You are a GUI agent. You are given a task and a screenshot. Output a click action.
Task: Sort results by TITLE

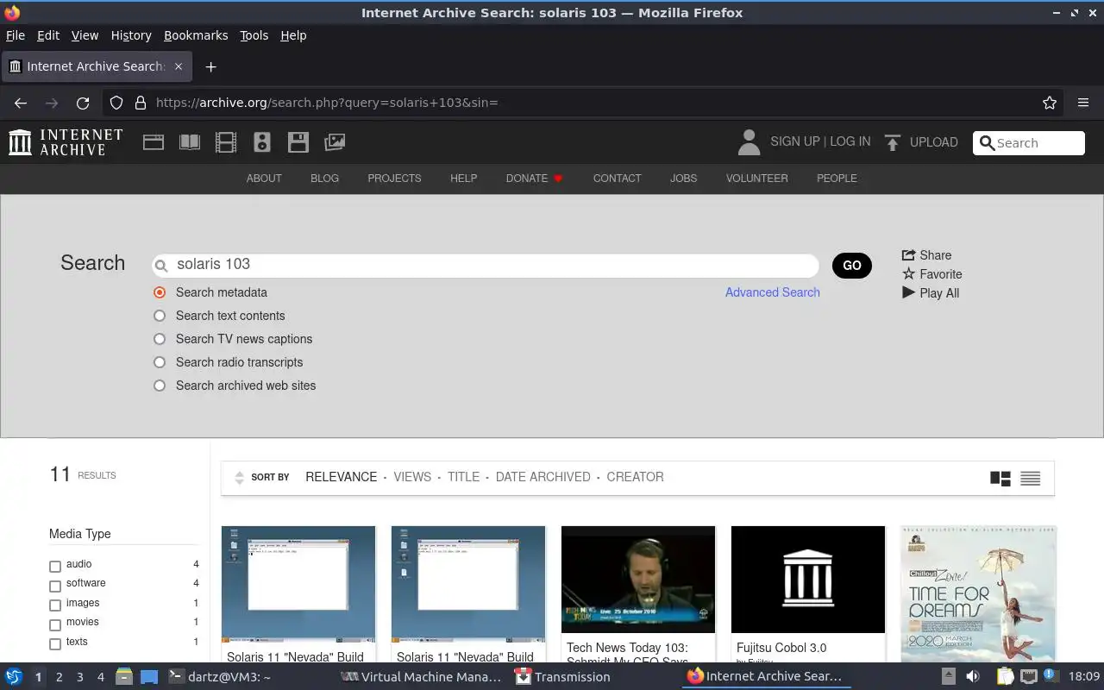click(463, 477)
